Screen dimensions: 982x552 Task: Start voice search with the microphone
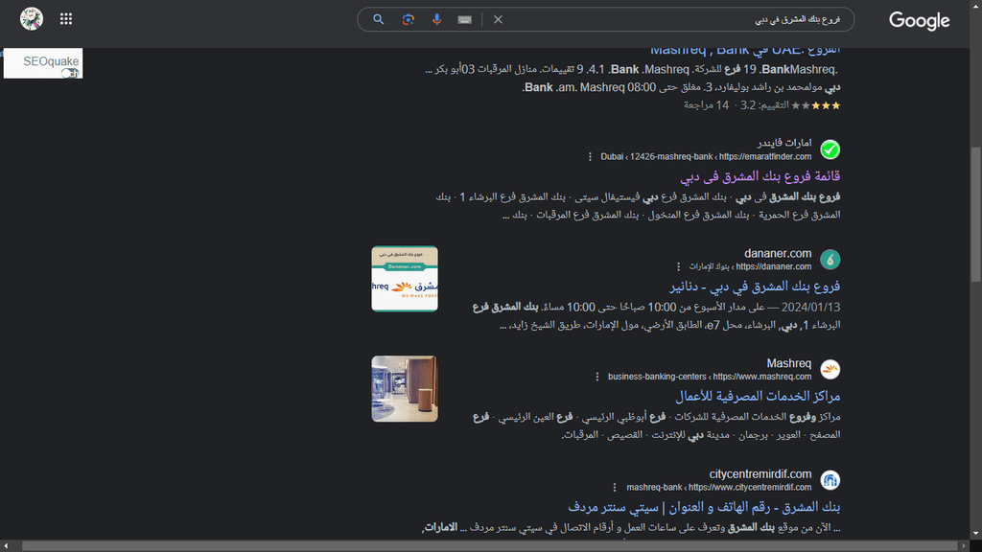click(436, 19)
